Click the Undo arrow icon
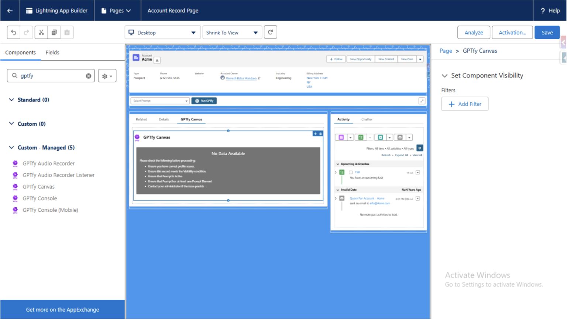The width and height of the screenshot is (567, 320). point(14,33)
